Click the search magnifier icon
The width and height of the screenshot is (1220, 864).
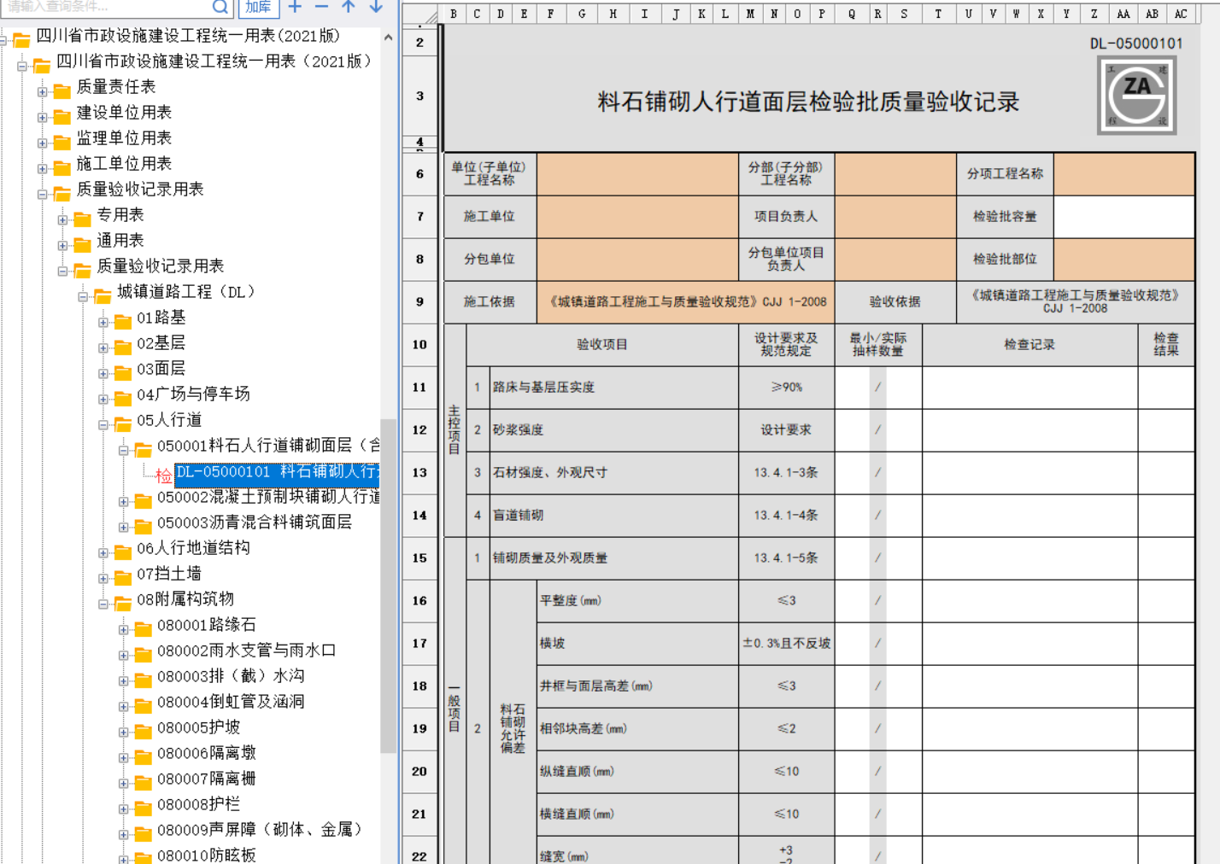point(220,7)
